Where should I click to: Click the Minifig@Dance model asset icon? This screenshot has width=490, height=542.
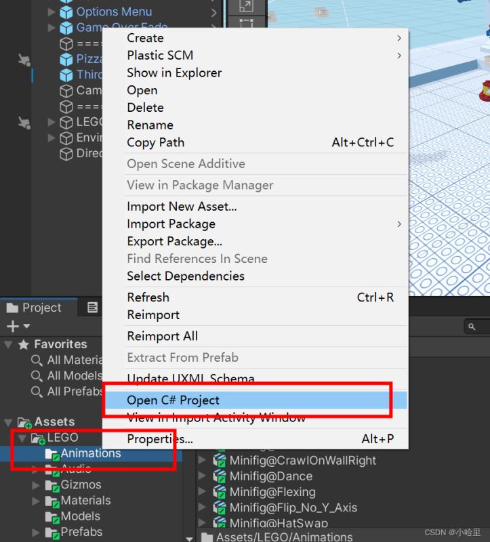tap(219, 476)
